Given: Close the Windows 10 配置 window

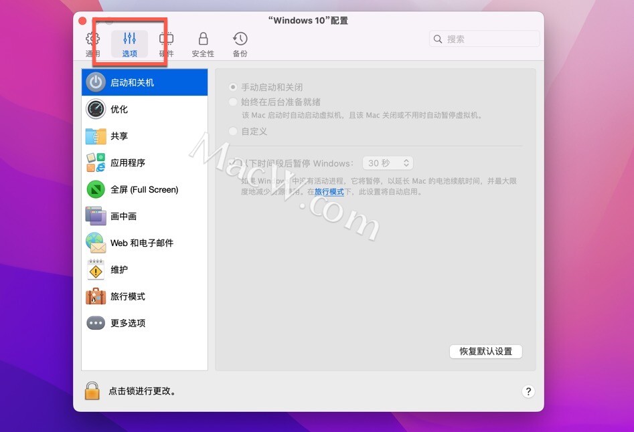Looking at the screenshot, I should coord(82,21).
